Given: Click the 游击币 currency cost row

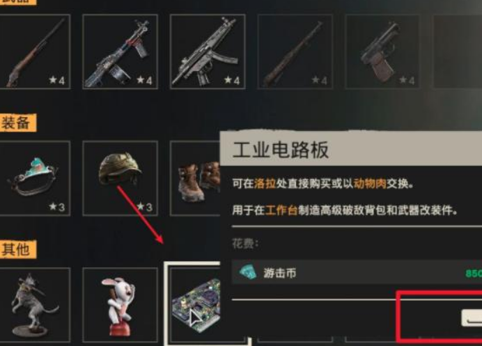Looking at the screenshot, I should coord(357,272).
